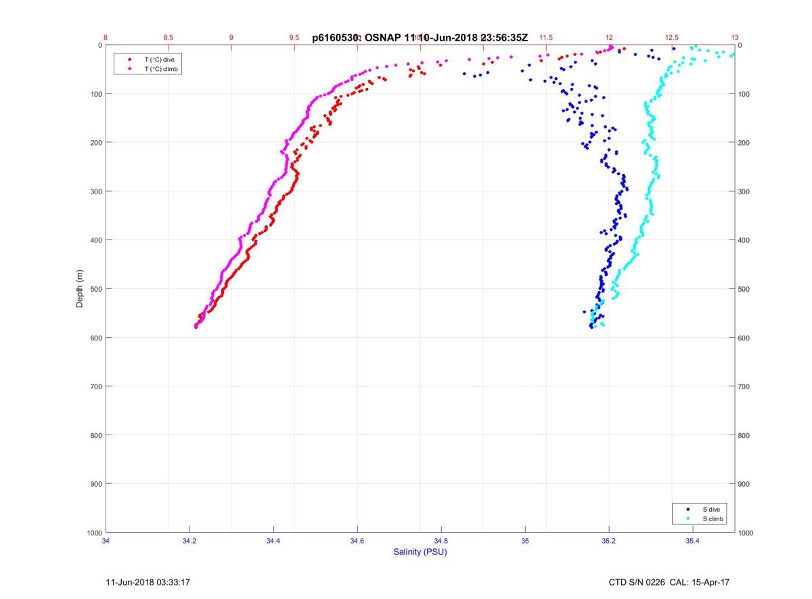Viewport: 812px width, 599px height.
Task: Select the 'T (°C) climb' legend entry
Action: [x=161, y=69]
